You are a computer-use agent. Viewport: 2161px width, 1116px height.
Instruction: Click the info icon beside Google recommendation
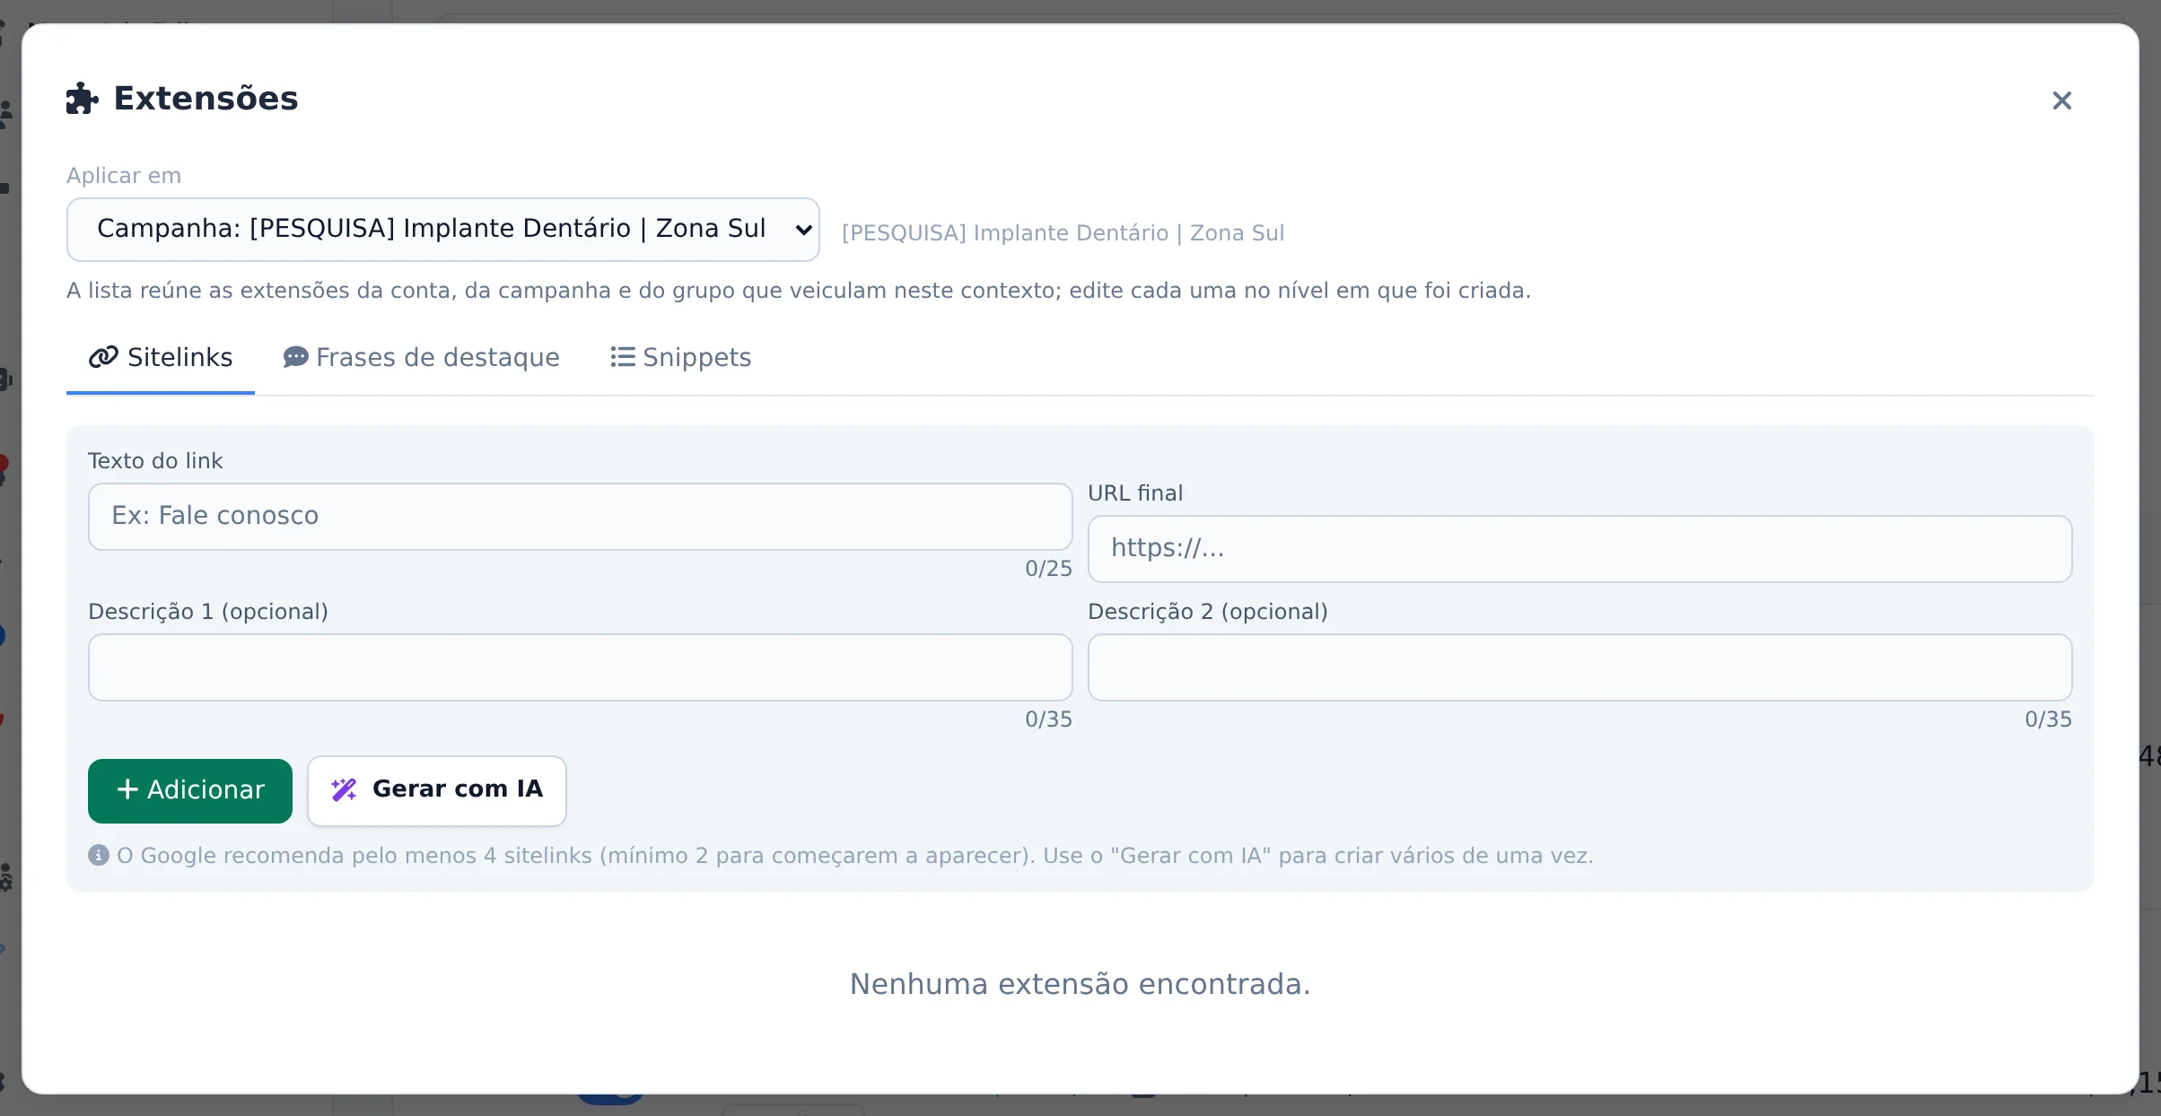(99, 855)
